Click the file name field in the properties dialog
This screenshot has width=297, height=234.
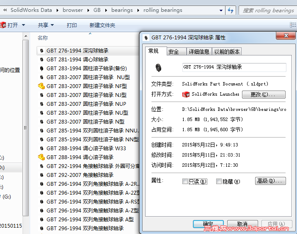(x=234, y=67)
